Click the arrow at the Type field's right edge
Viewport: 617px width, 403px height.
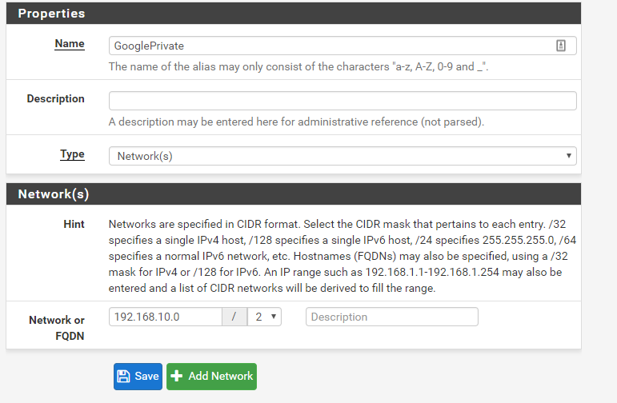click(x=569, y=156)
